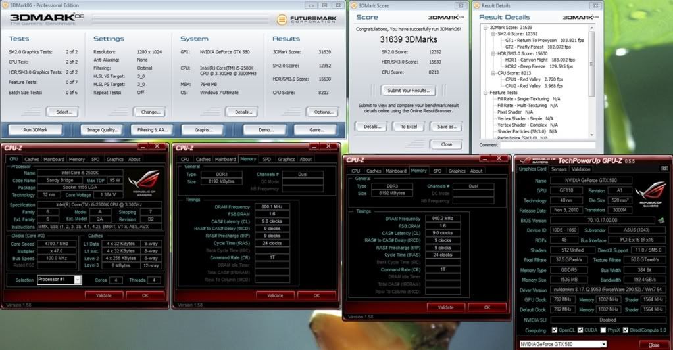Open CPU tab in middle CPU-Z window
This screenshot has width=673, height=350.
(185, 159)
